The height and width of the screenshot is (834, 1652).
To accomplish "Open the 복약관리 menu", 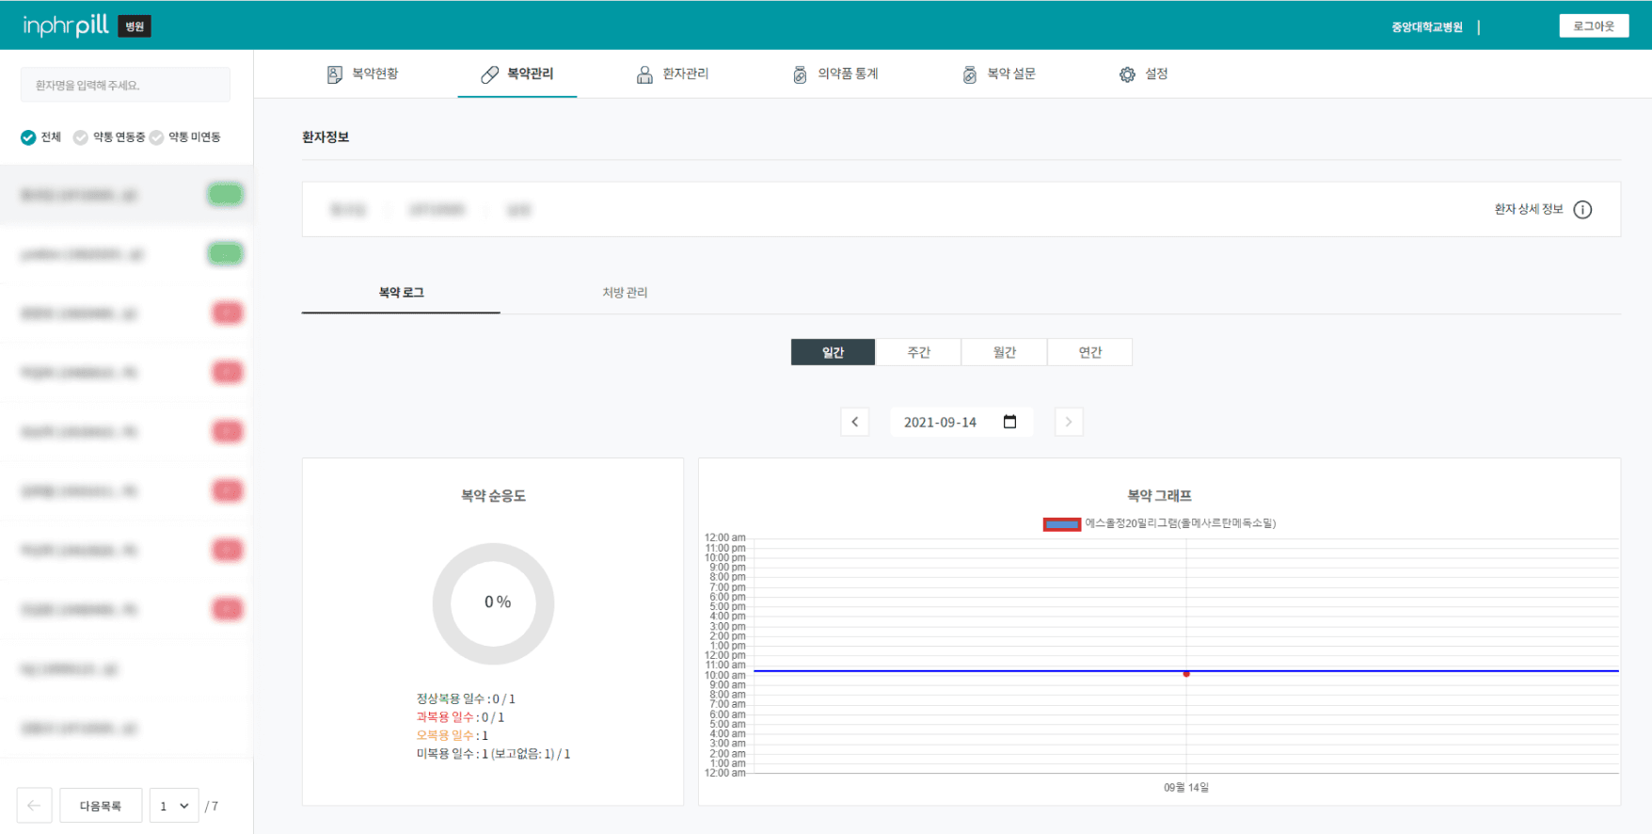I will pos(517,74).
